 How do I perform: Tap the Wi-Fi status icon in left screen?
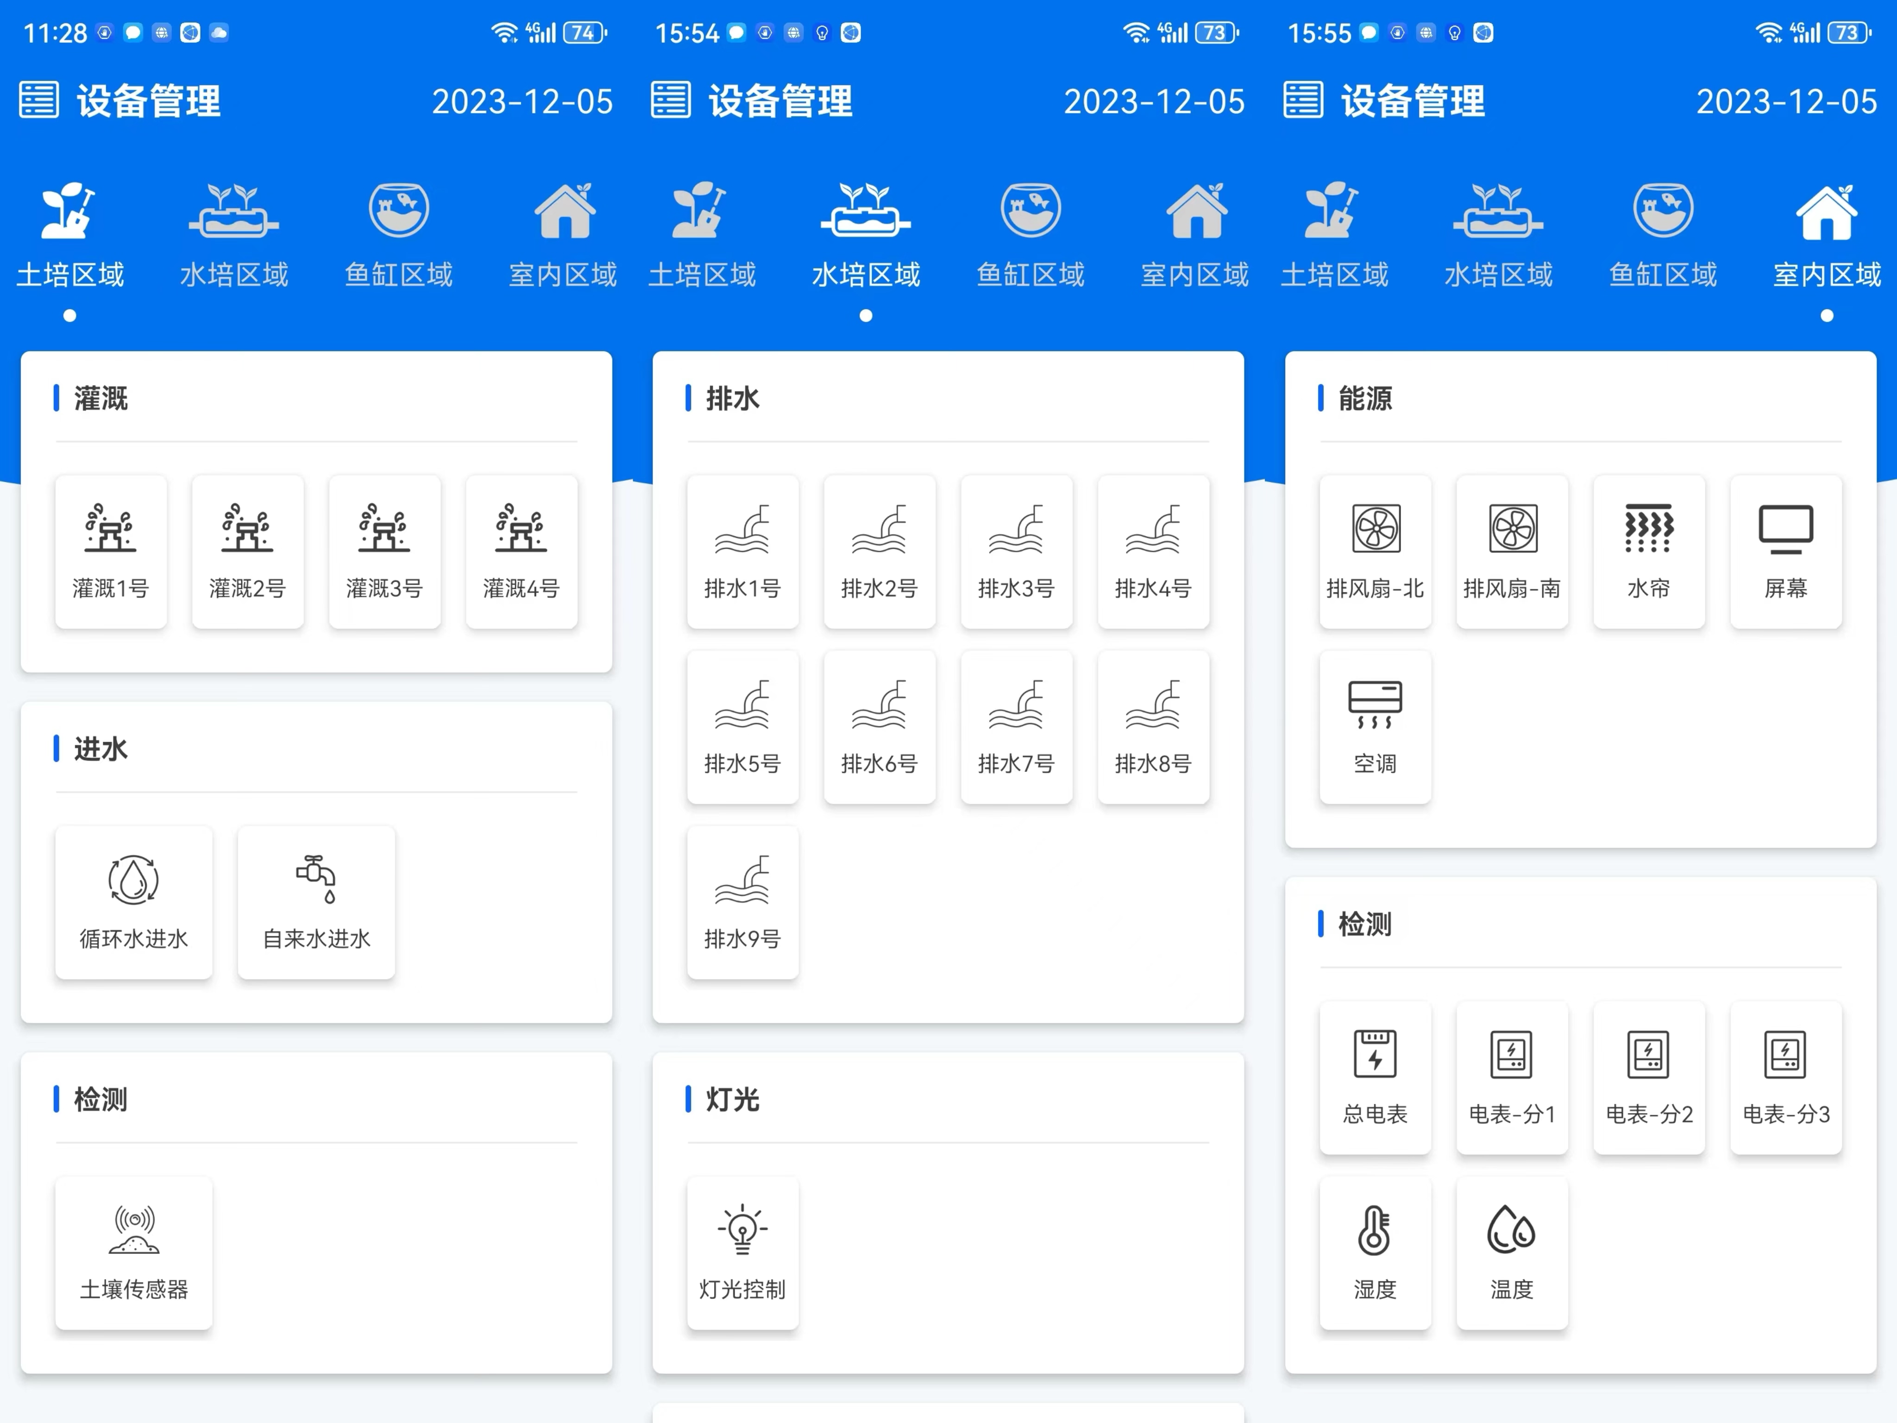pyautogui.click(x=504, y=32)
